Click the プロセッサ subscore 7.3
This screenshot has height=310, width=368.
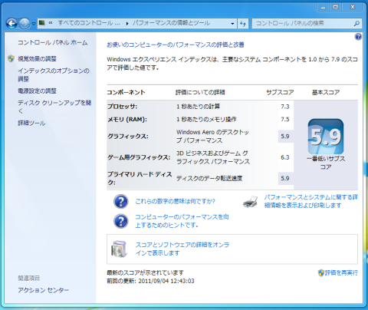coord(285,107)
